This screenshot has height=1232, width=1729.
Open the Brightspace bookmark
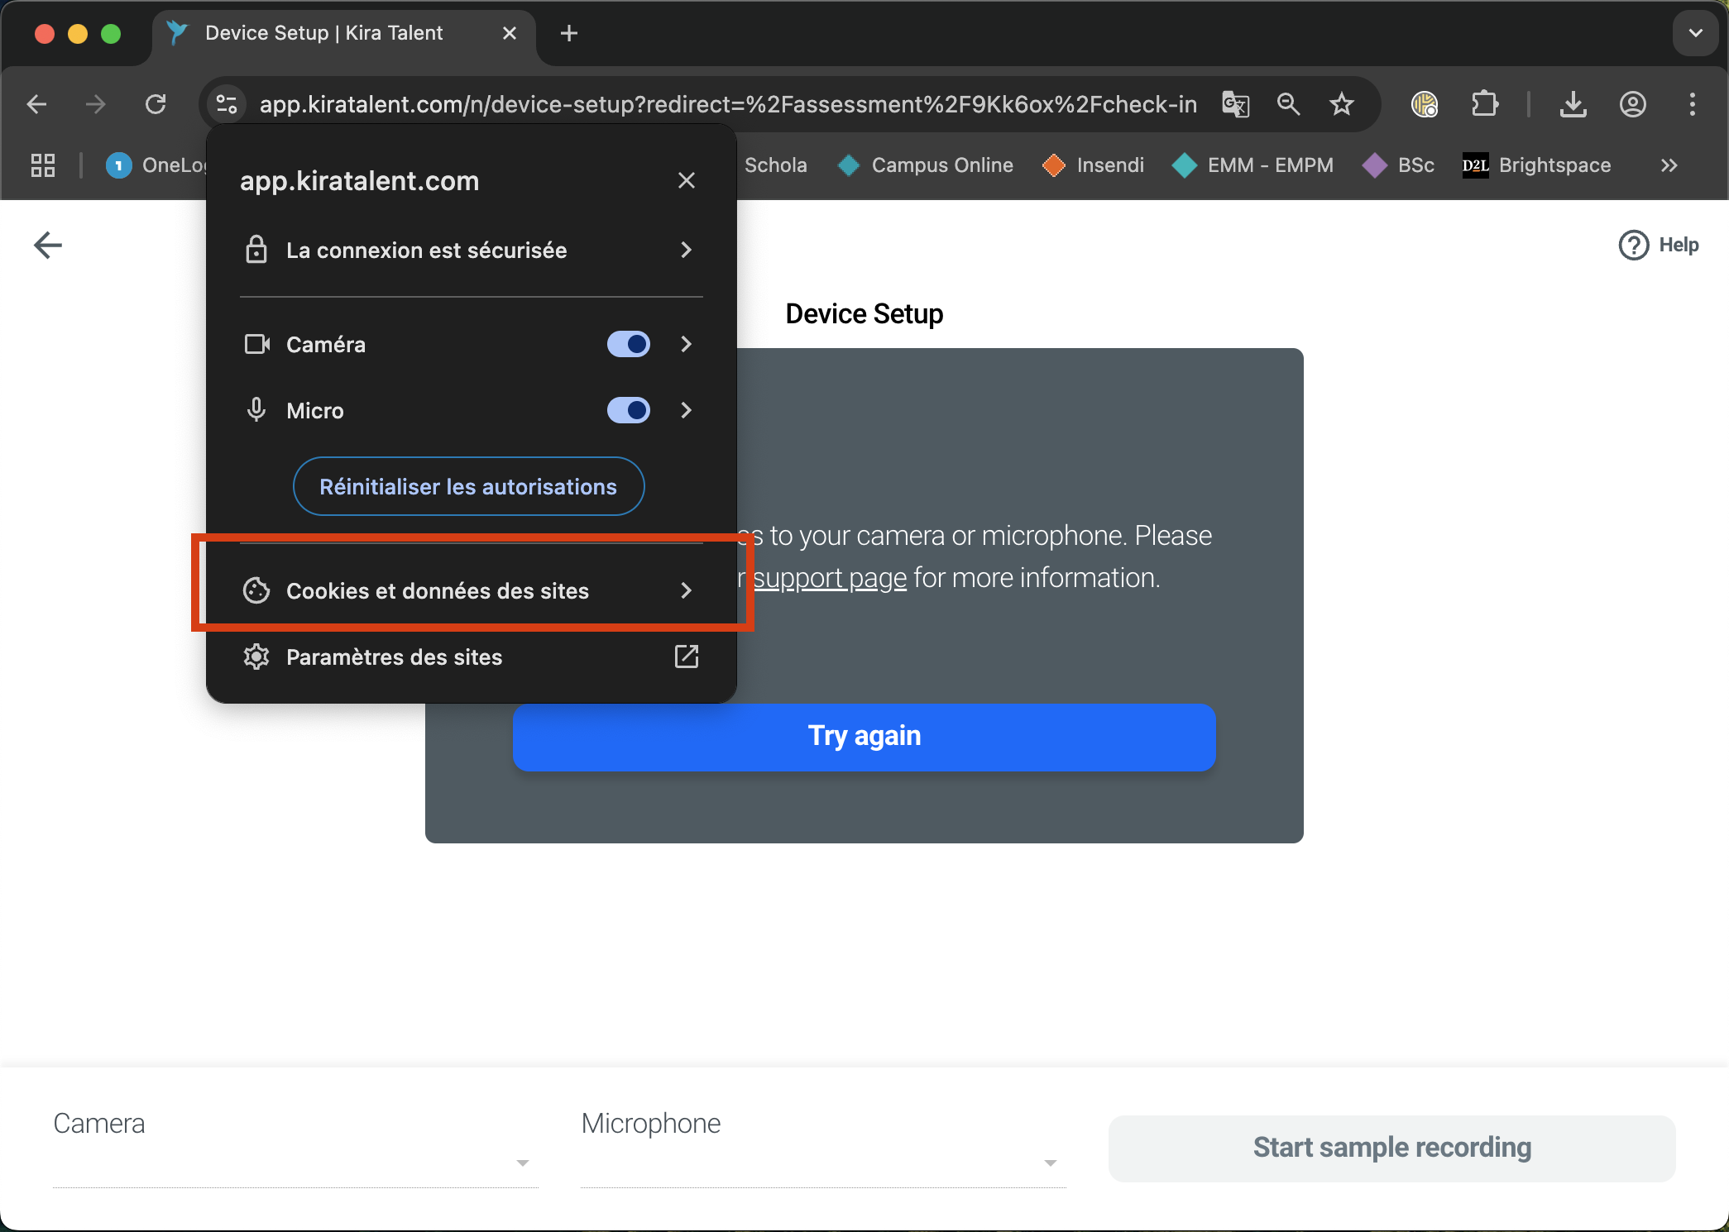pos(1537,165)
